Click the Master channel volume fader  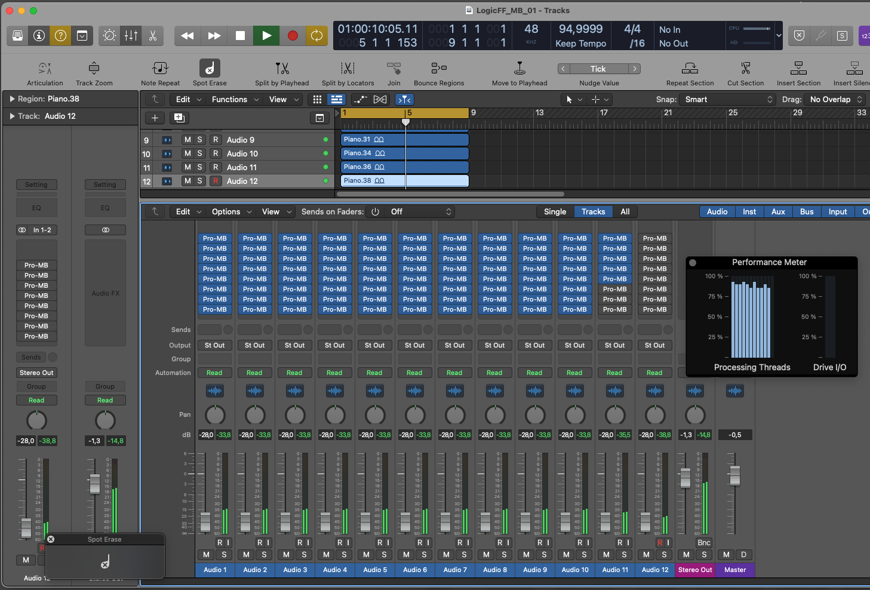point(735,475)
